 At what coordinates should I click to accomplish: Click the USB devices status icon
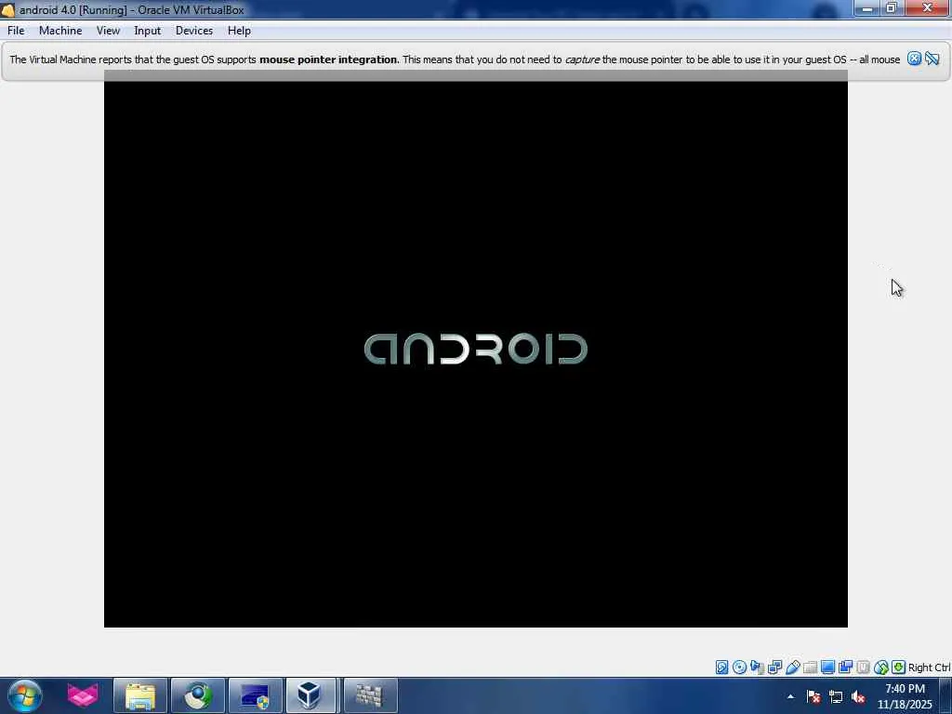click(792, 668)
